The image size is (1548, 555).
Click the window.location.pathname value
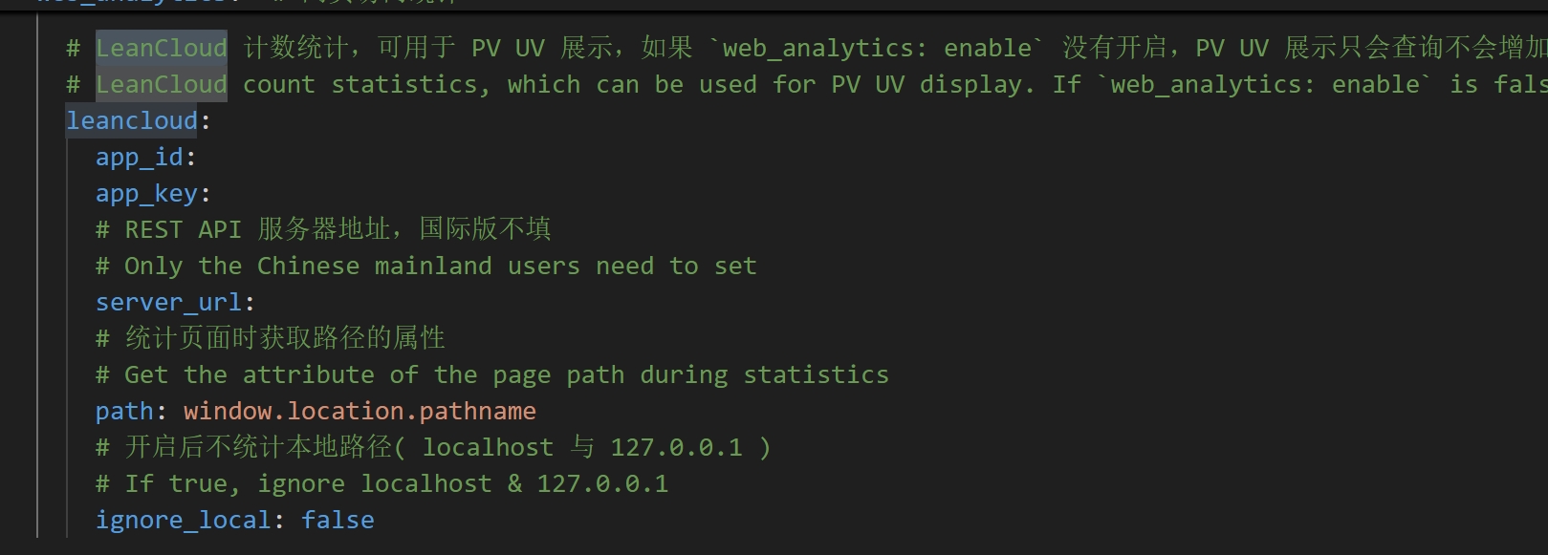coord(360,412)
